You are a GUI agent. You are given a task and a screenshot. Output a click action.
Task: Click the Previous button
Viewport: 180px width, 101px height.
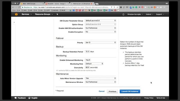pyautogui.click(x=112, y=91)
